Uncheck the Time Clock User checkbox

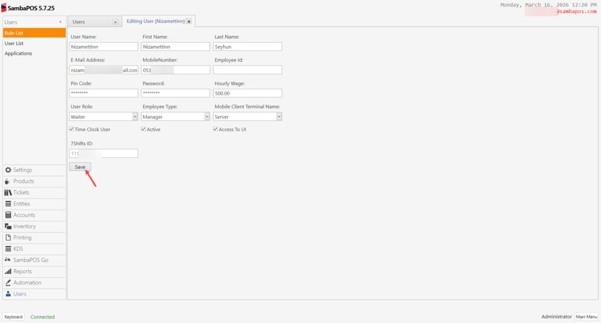72,129
